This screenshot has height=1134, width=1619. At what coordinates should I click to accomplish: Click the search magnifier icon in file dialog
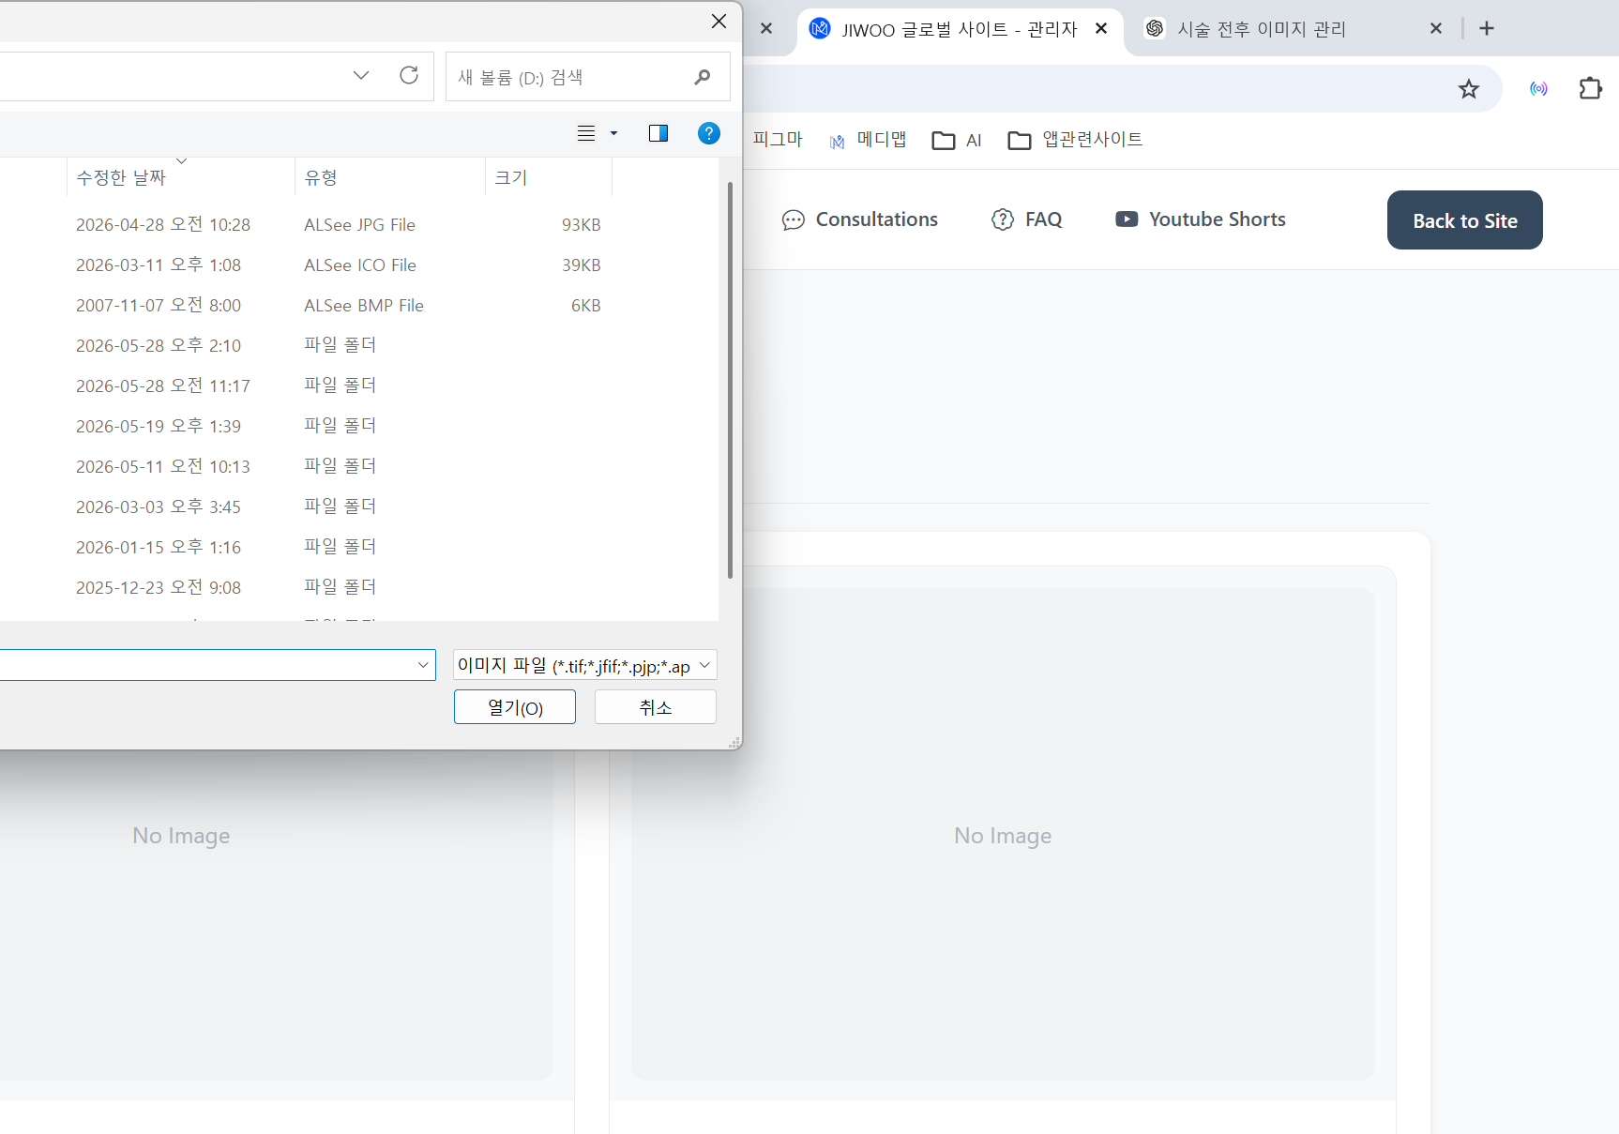tap(703, 77)
